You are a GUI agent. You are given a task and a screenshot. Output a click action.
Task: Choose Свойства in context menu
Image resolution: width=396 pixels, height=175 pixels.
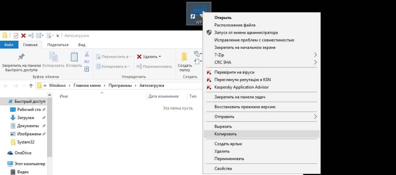[262, 169]
